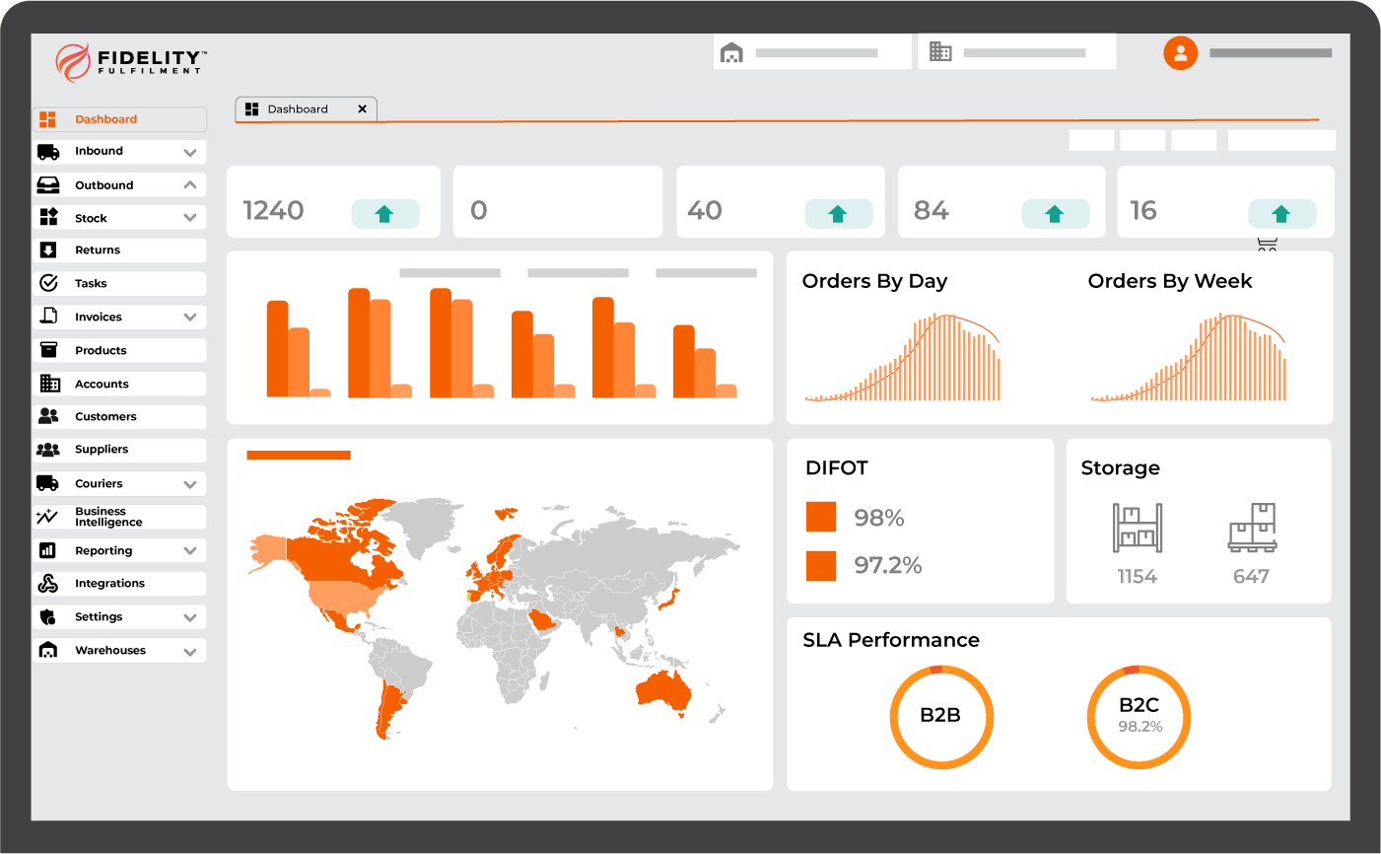Close the Dashboard tab
1381x854 pixels.
(x=362, y=109)
